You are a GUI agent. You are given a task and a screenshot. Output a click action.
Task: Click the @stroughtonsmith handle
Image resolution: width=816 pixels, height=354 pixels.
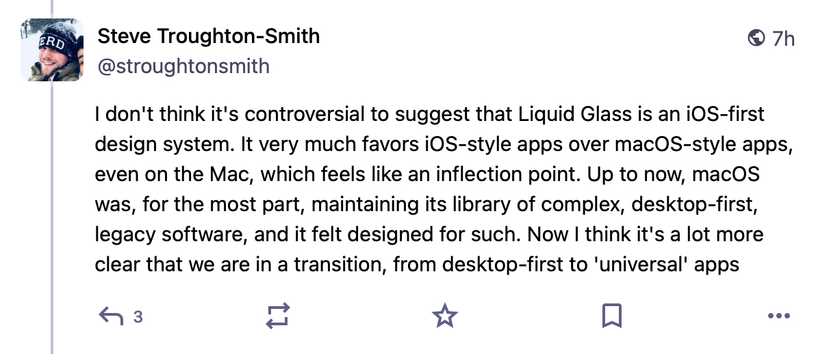pyautogui.click(x=183, y=66)
